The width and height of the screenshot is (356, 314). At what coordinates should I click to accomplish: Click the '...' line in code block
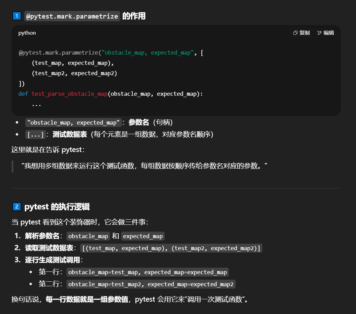tap(36, 105)
